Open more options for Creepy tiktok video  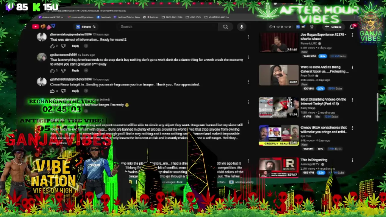point(352,128)
